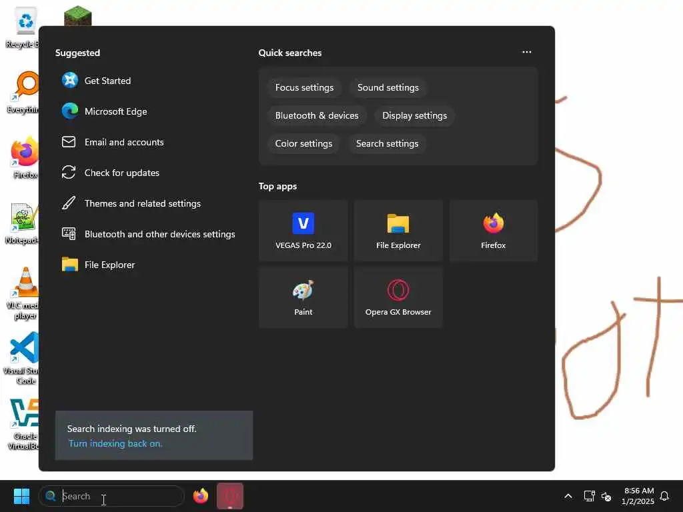Select VLC media player desktop icon
The width and height of the screenshot is (683, 512).
(23, 293)
